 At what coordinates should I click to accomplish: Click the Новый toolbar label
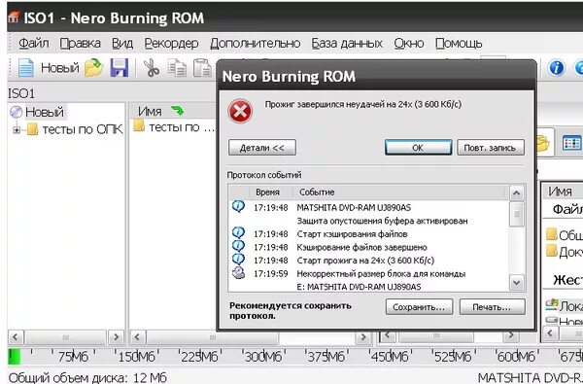point(60,68)
